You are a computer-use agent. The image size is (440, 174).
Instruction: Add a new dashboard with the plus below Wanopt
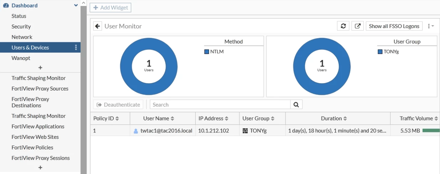pos(40,67)
